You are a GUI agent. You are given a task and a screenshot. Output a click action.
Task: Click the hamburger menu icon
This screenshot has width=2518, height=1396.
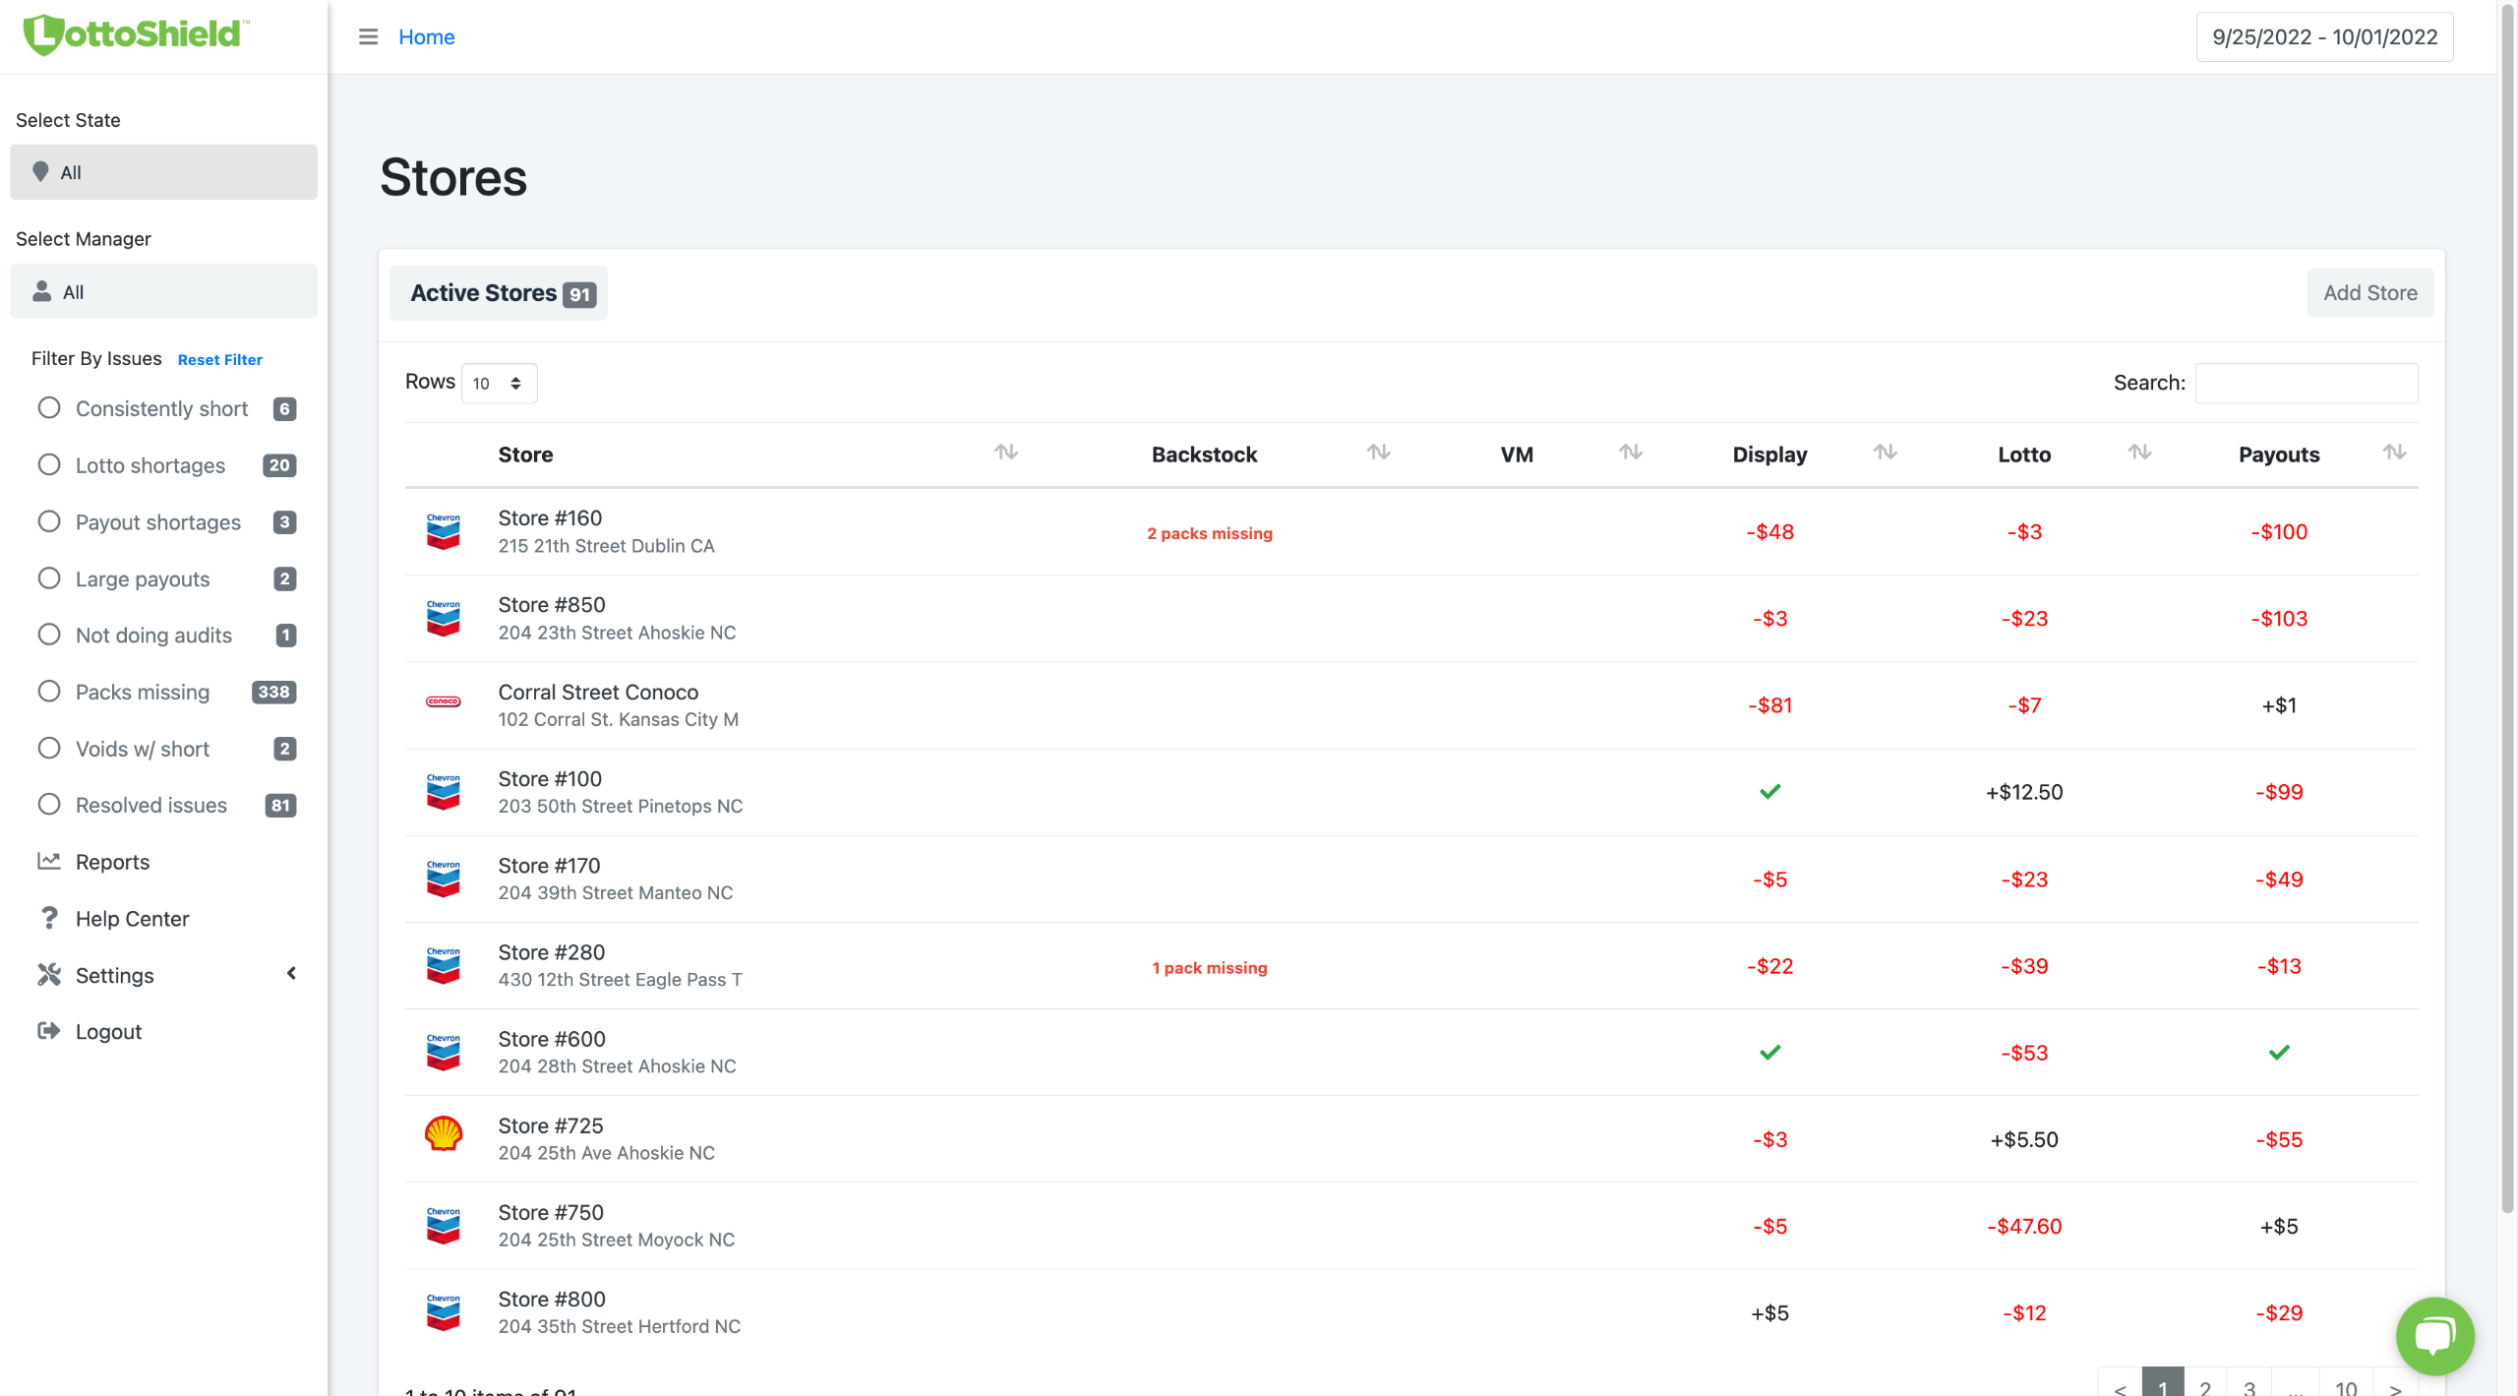tap(368, 36)
